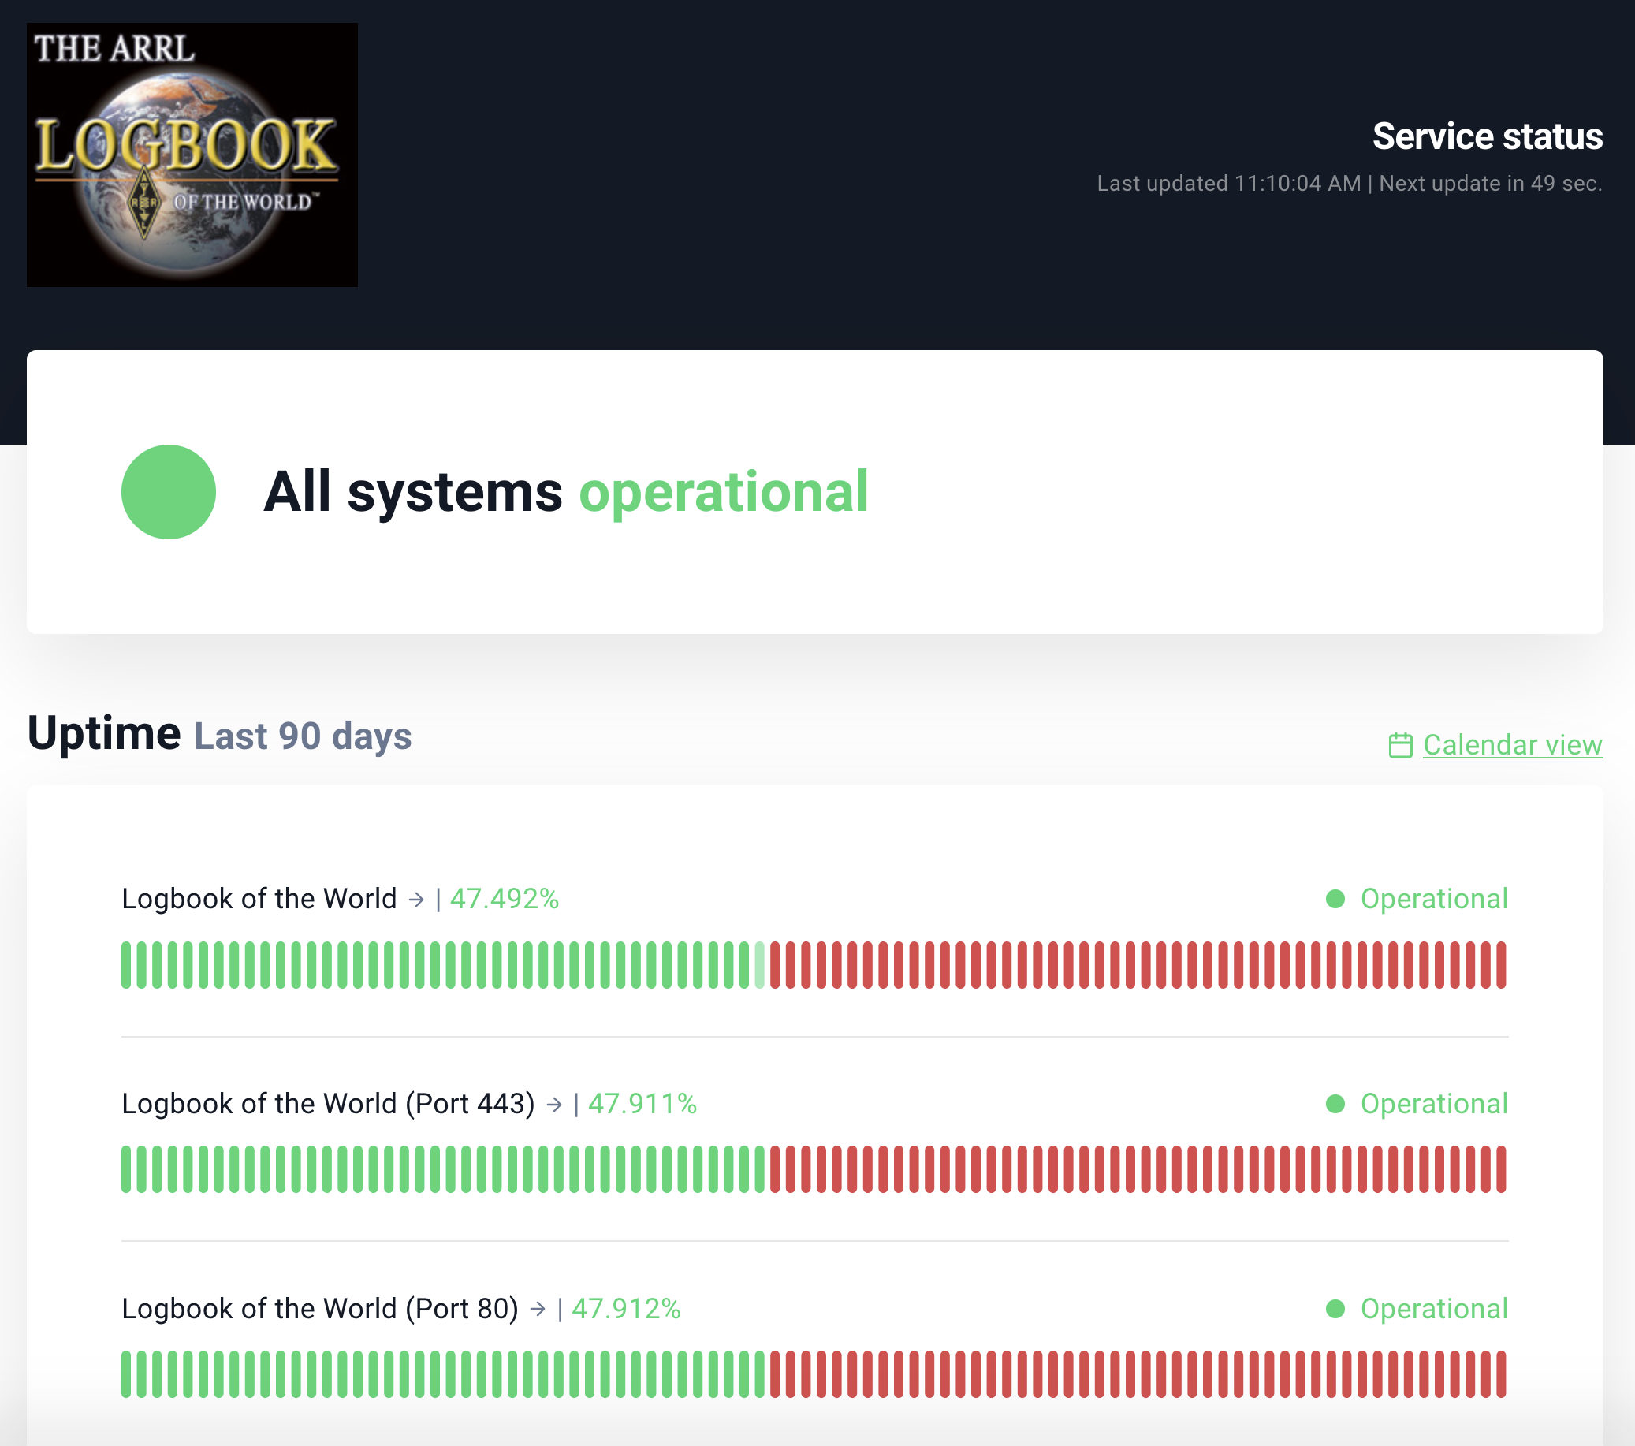Viewport: 1635px width, 1446px height.
Task: Click the Service status heading
Action: [x=1488, y=136]
